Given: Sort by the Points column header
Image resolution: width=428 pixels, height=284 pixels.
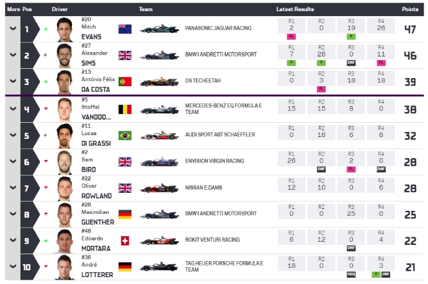Looking at the screenshot, I should tap(409, 9).
